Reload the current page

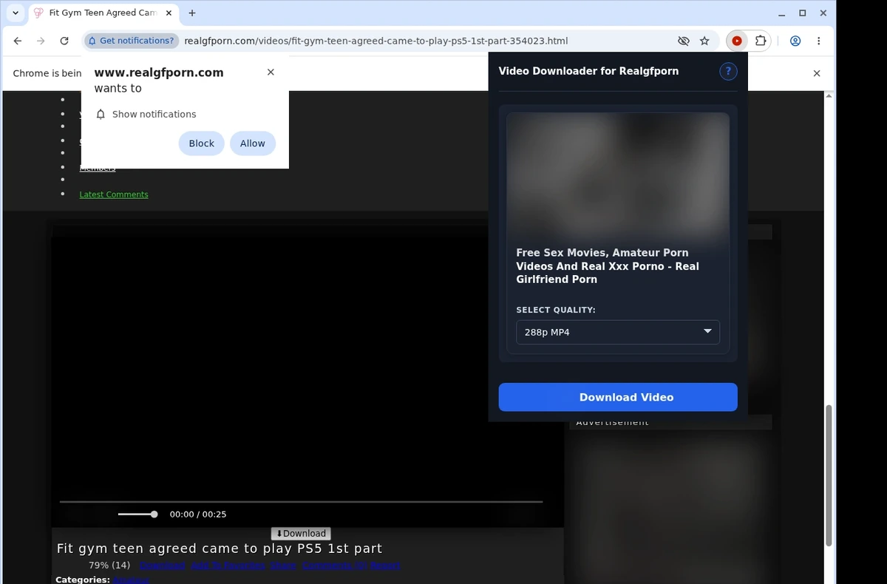point(64,41)
